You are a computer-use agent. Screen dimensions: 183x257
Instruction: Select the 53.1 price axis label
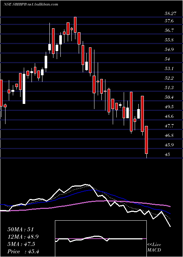pyautogui.click(x=169, y=69)
